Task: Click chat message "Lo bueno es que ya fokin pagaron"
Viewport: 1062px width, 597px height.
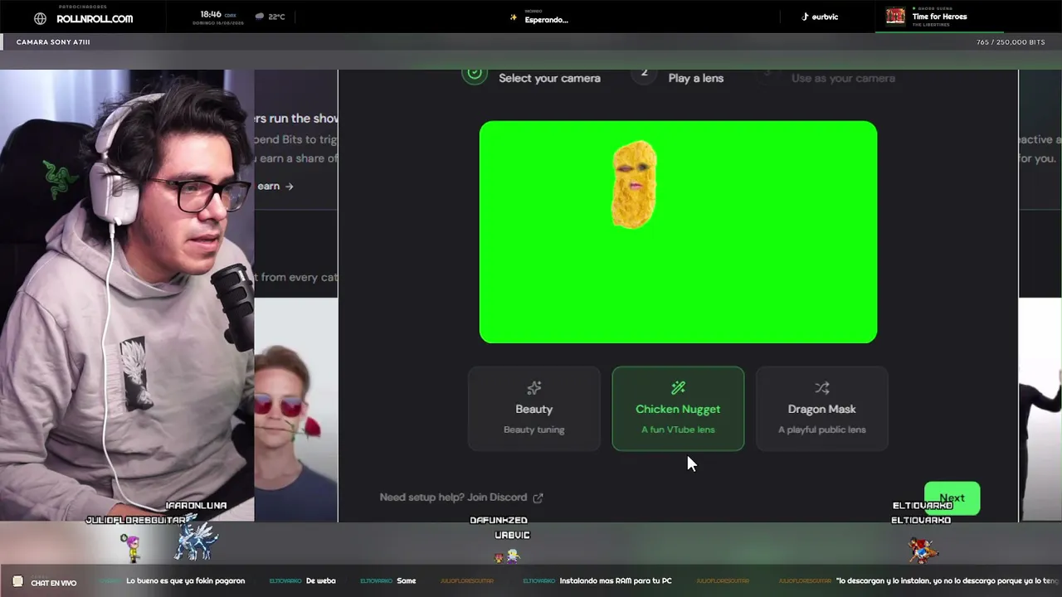Action: [185, 581]
